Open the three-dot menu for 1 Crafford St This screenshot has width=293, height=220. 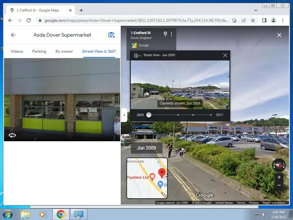(171, 34)
